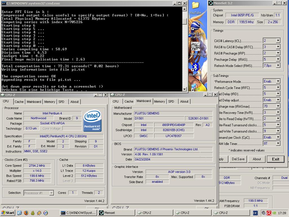Open the Refresh Mode Select (RMS) dropdown

[x=278, y=66]
